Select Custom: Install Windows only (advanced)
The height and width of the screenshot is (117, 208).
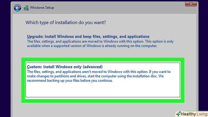point(65,67)
